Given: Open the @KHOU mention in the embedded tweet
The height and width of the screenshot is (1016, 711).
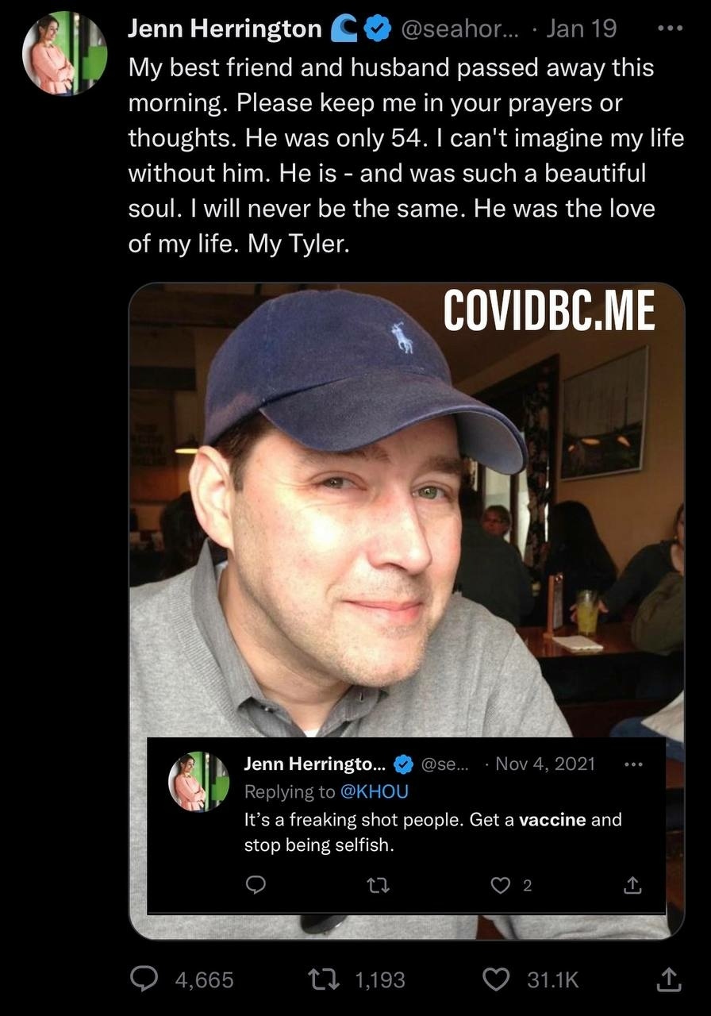Looking at the screenshot, I should [x=374, y=791].
